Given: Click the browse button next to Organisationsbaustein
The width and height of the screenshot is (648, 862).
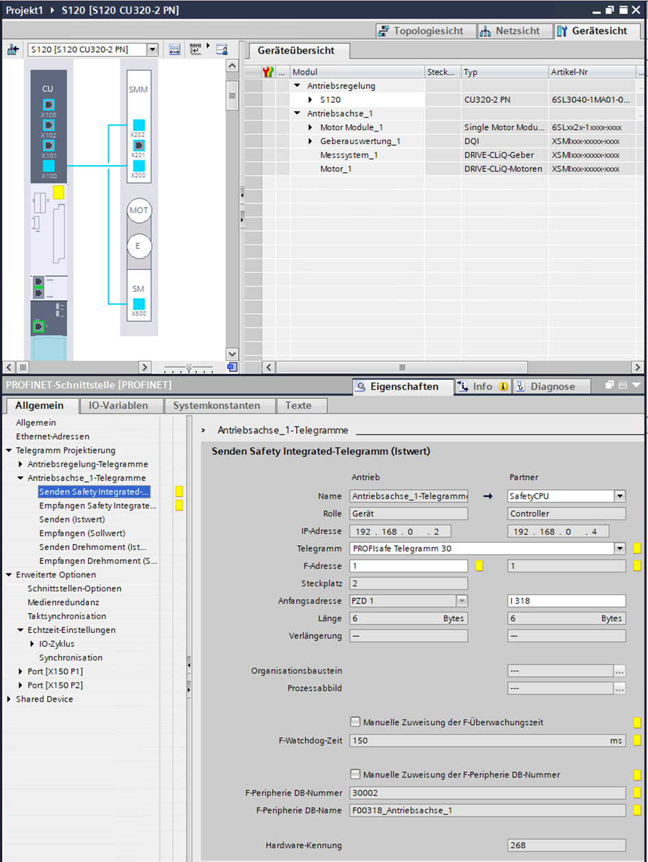Looking at the screenshot, I should click(620, 672).
